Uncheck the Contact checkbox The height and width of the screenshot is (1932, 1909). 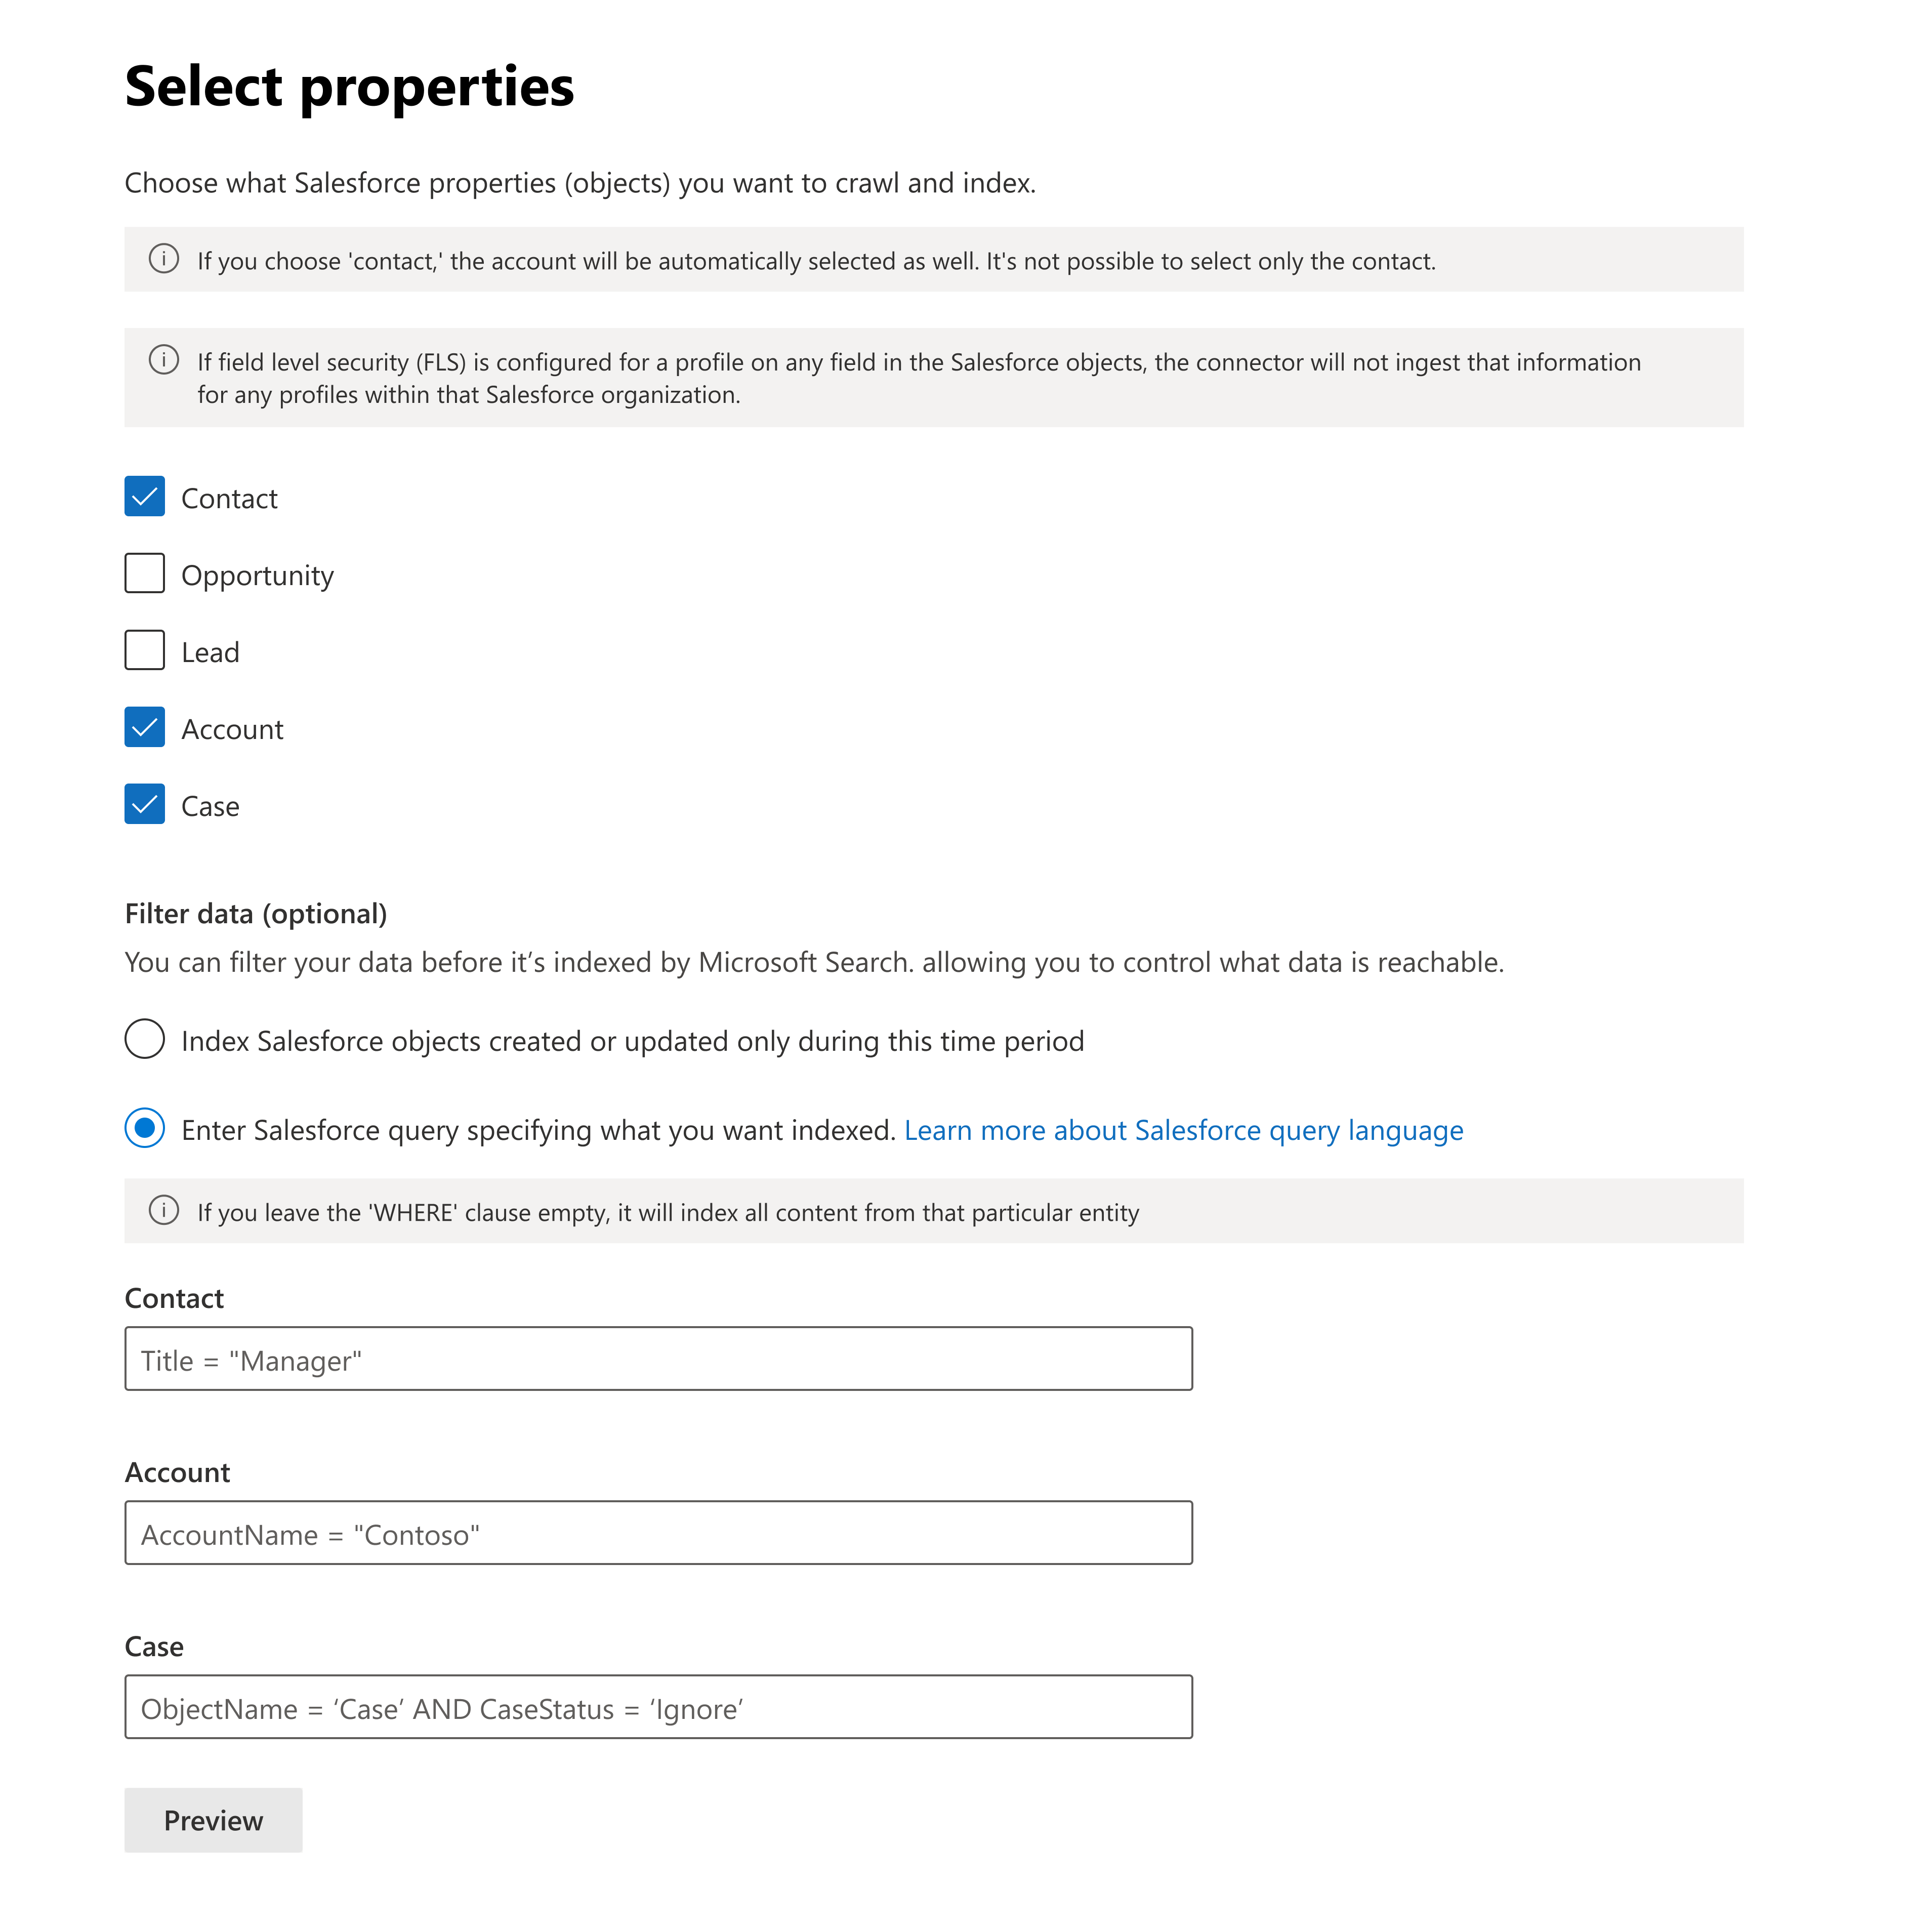(x=145, y=497)
